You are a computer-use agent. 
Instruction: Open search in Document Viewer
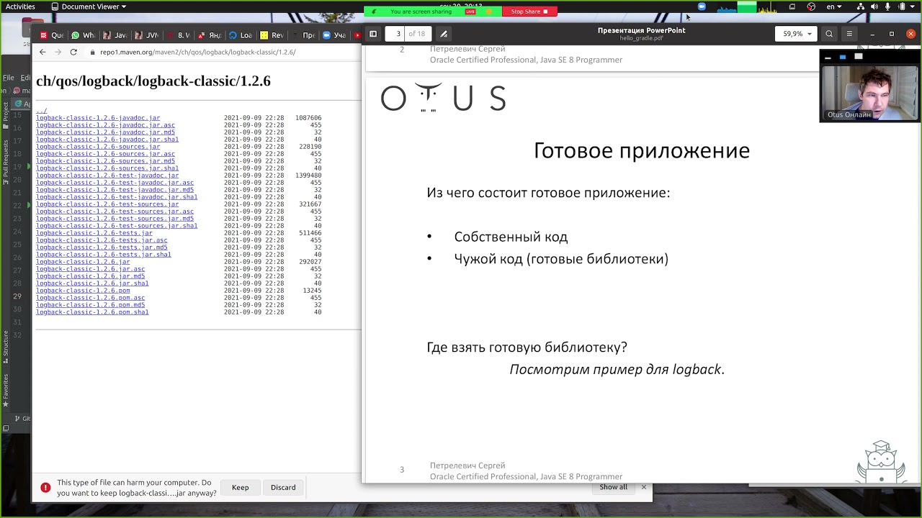(829, 34)
